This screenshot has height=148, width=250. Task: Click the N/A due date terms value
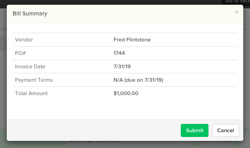pyautogui.click(x=138, y=80)
